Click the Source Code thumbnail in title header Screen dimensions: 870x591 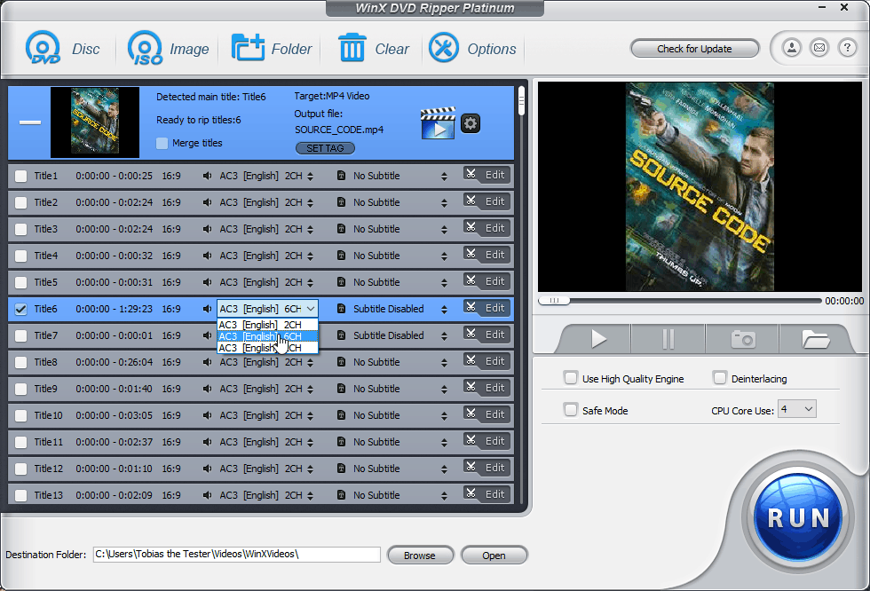point(95,122)
